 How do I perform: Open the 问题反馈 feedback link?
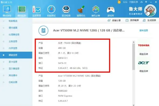[134, 2]
